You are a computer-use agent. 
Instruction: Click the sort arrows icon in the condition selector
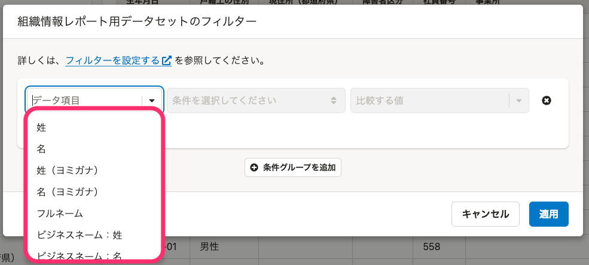334,100
